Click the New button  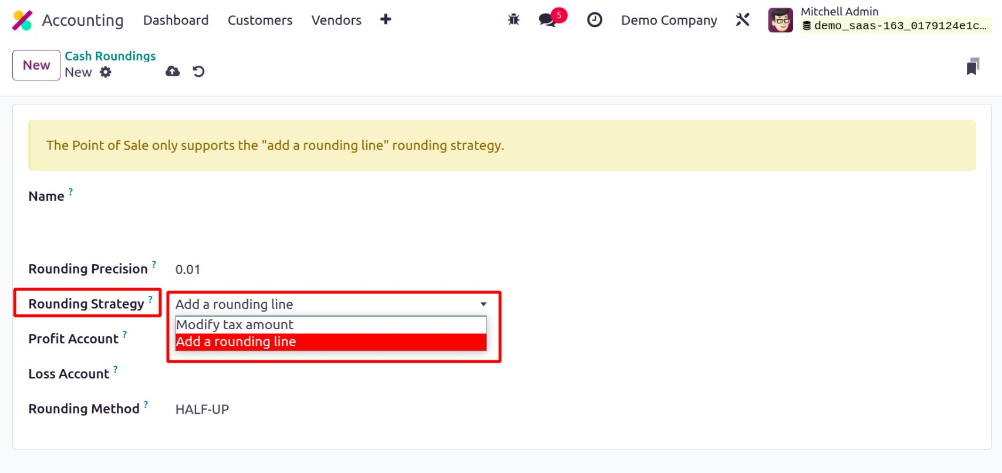[x=36, y=65]
